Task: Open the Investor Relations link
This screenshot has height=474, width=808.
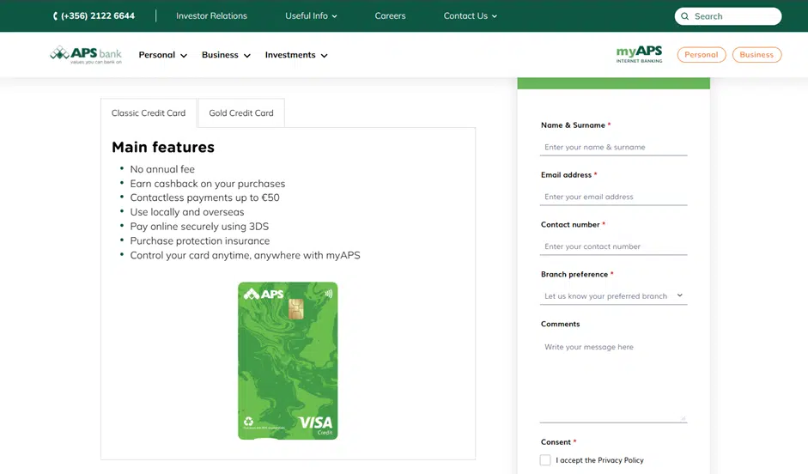Action: [x=211, y=16]
